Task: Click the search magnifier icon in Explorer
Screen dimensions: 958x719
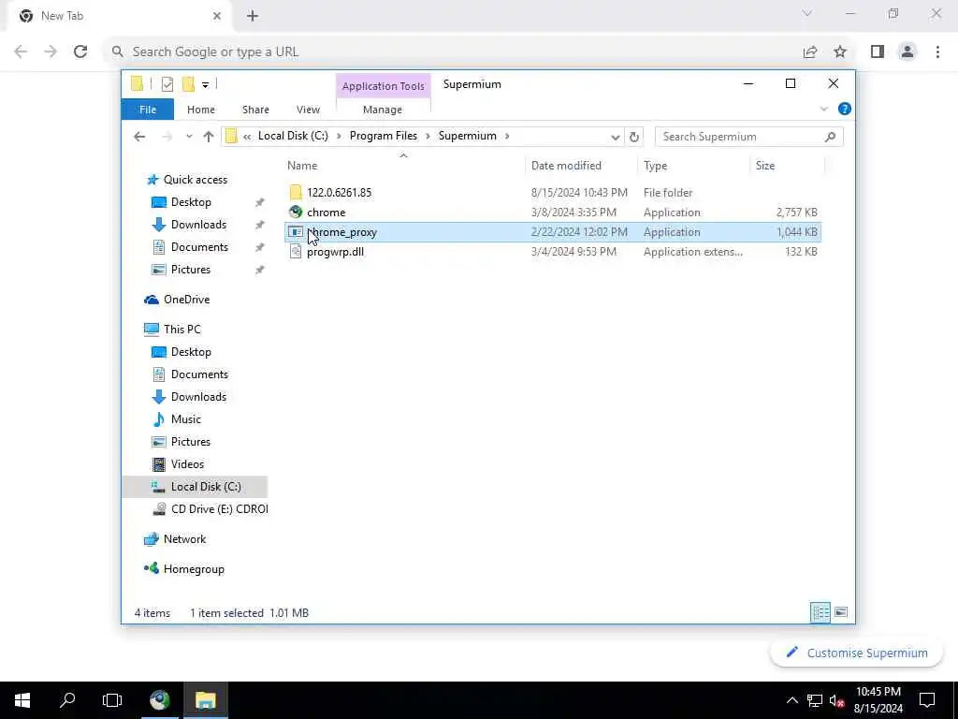Action: [830, 137]
